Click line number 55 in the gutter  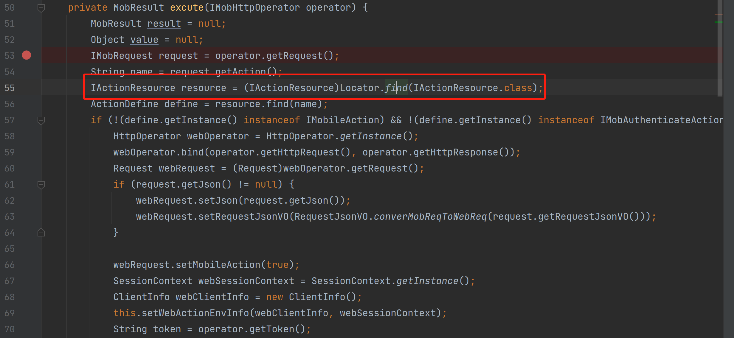(10, 88)
